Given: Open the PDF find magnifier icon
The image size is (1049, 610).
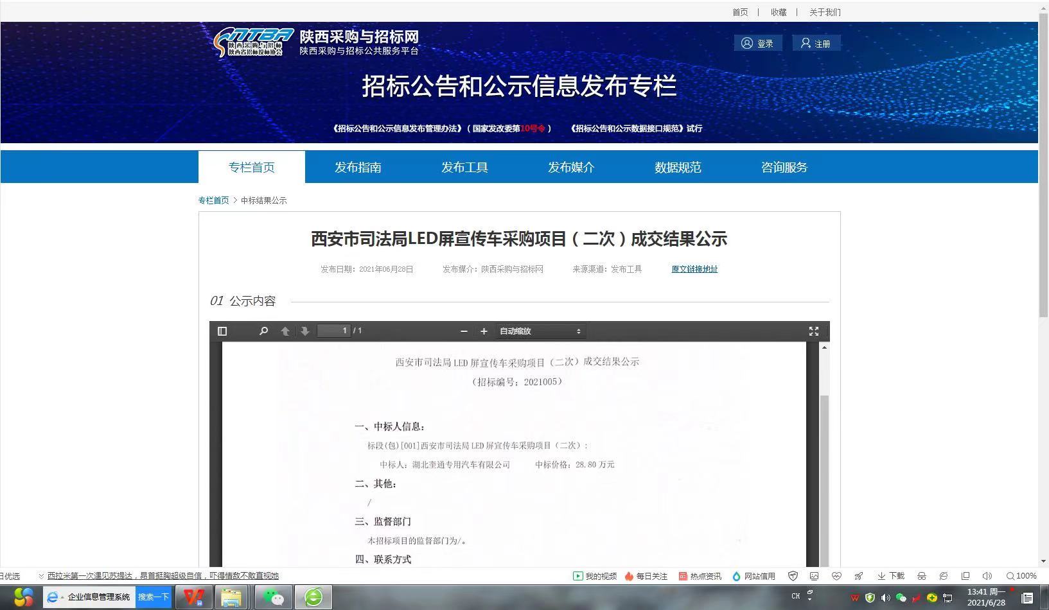Looking at the screenshot, I should pyautogui.click(x=263, y=331).
